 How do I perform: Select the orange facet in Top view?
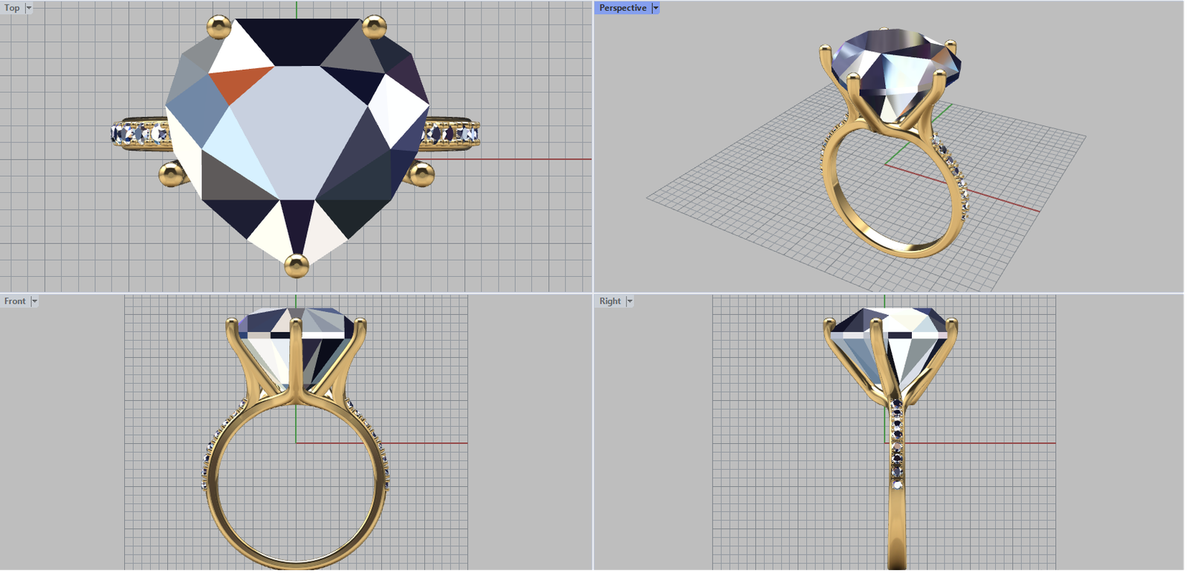tap(239, 83)
